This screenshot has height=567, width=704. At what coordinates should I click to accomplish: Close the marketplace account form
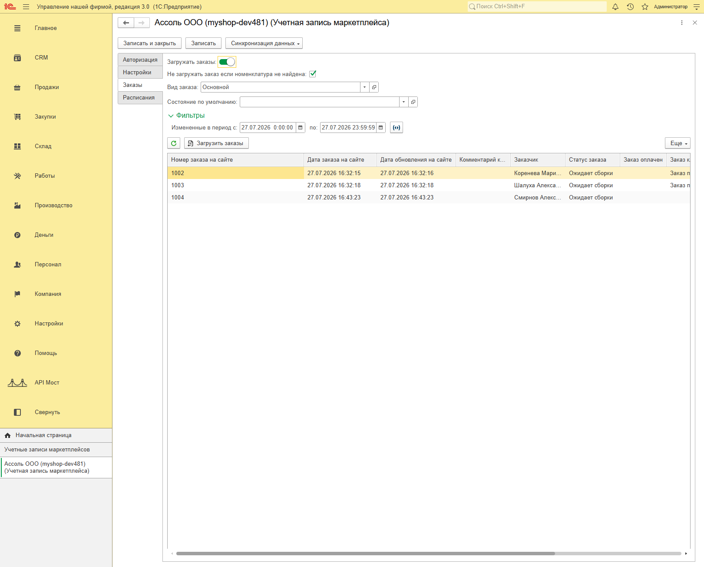(x=695, y=23)
